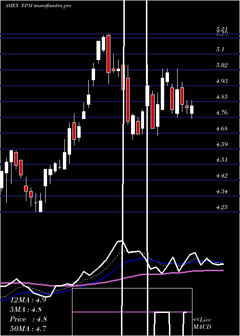The height and width of the screenshot is (336, 240).
Task: Select the 4.51 price axis label
Action: 222,160
